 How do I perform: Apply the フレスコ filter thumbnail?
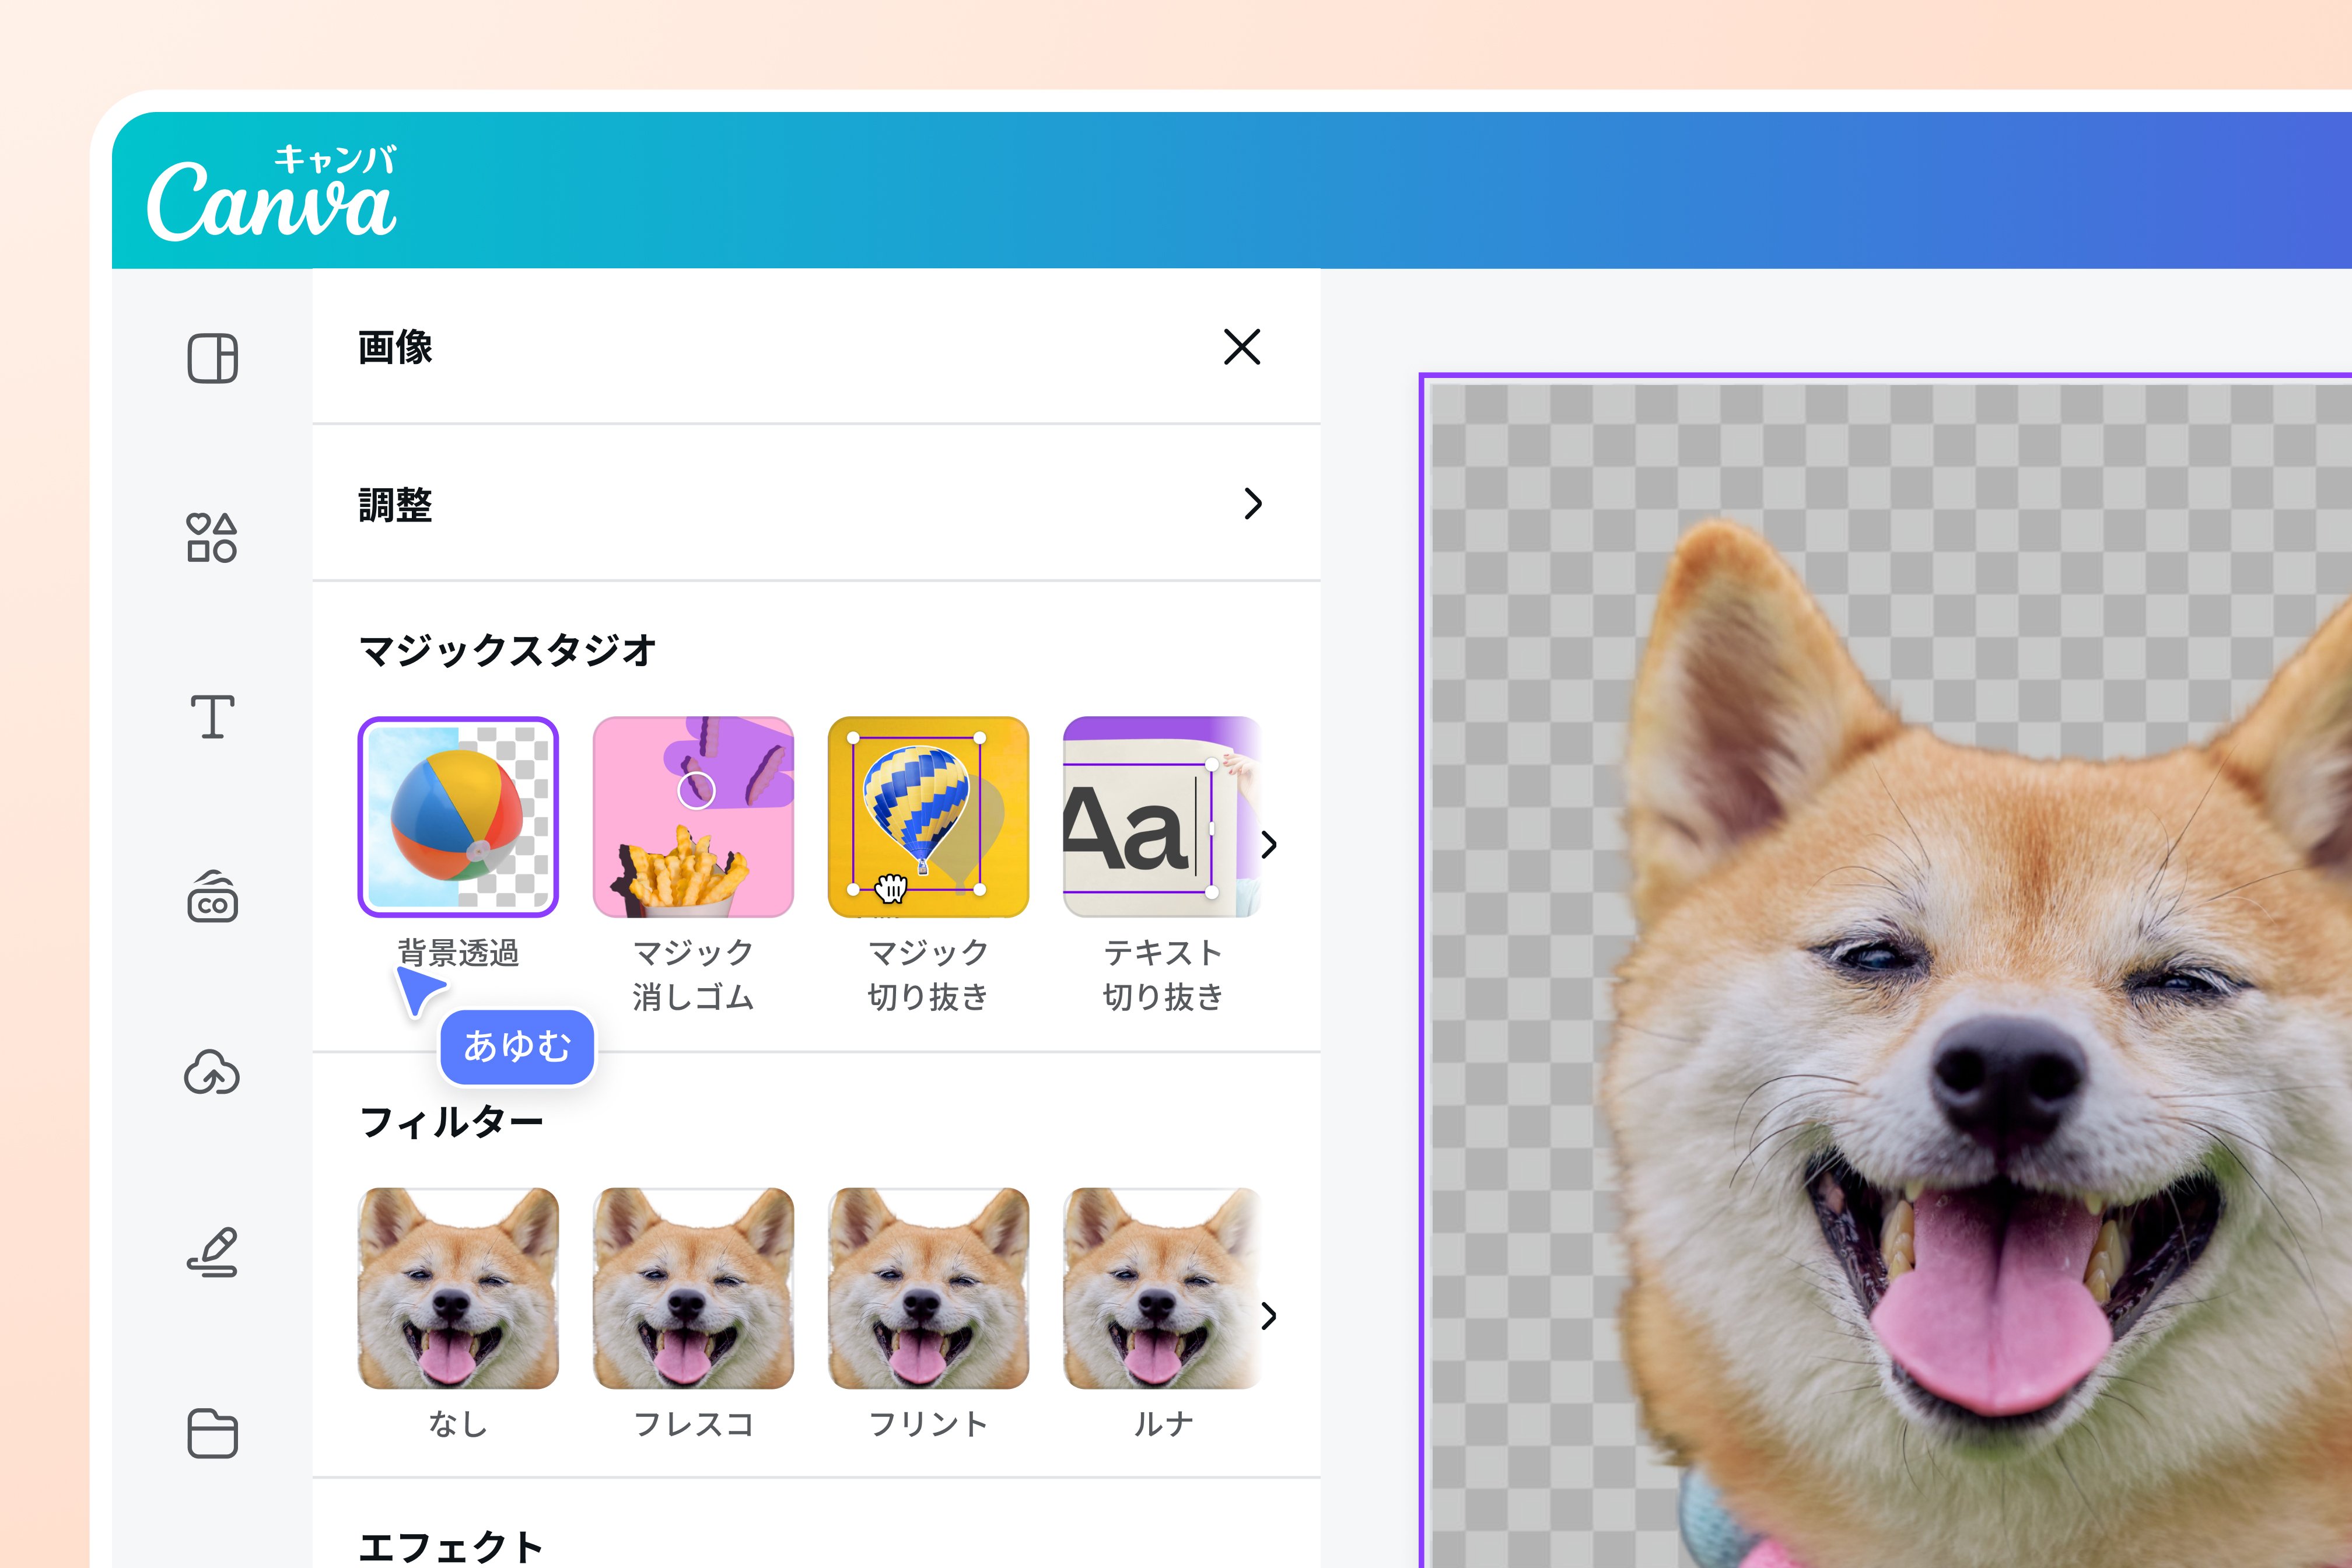693,1288
